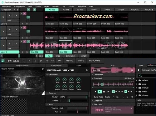This screenshot has width=156, height=116.
Task: Click the RESYNC button
Action: click(69, 61)
